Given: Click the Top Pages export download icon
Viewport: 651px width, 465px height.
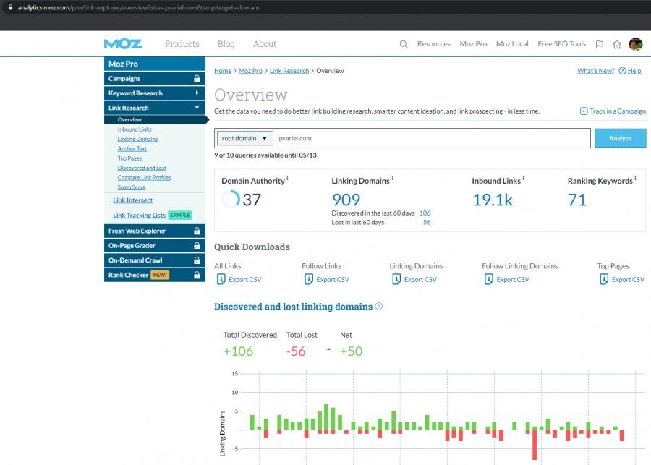Looking at the screenshot, I should (604, 279).
